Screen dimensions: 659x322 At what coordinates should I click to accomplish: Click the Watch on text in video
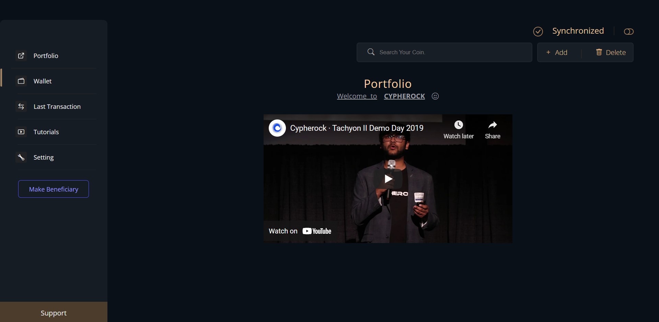pyautogui.click(x=283, y=231)
